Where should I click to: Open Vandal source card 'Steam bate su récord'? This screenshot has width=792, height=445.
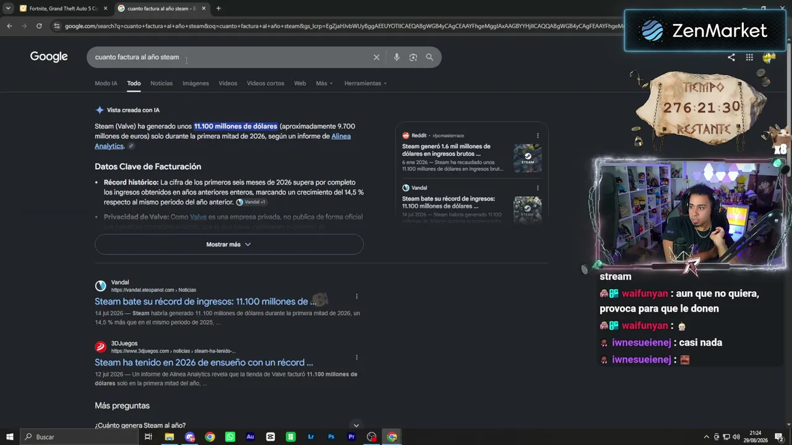pos(449,202)
